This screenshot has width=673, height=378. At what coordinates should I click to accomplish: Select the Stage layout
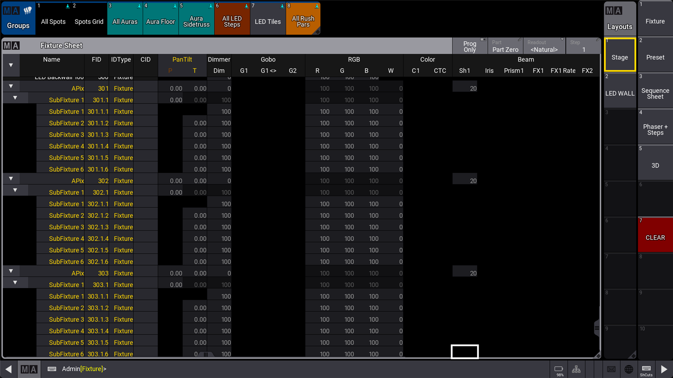[620, 55]
